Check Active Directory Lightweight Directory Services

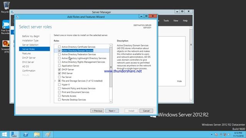pyautogui.click(x=59, y=58)
